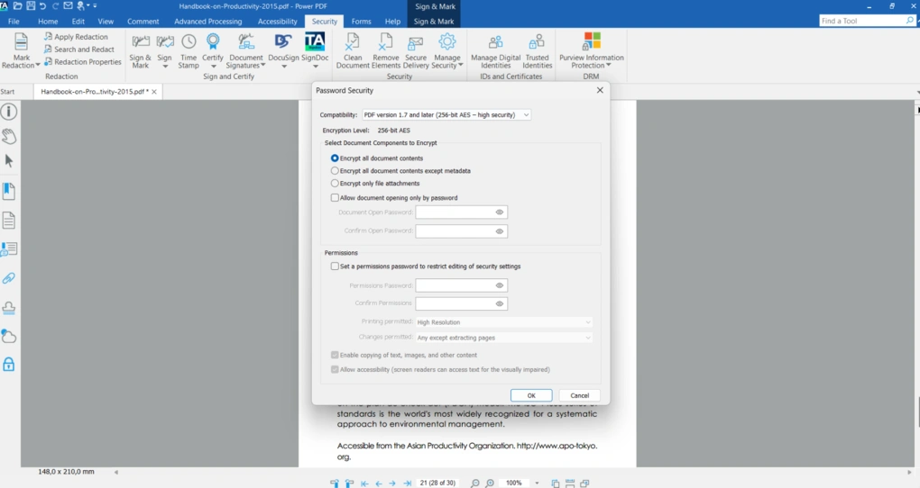
Task: Click the Document Signatures icon
Action: [246, 42]
